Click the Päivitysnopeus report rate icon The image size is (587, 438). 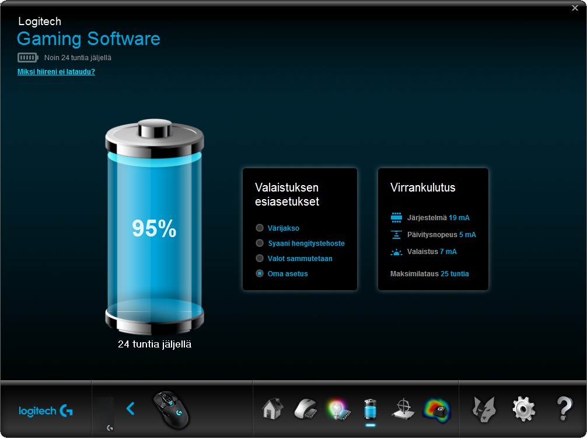(396, 235)
